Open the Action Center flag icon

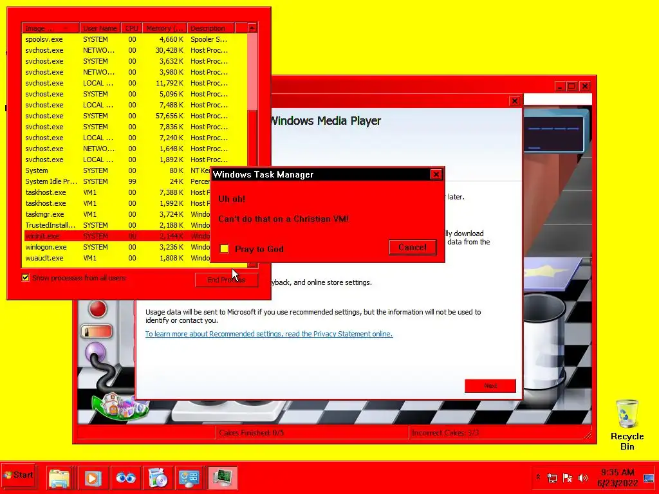point(568,478)
